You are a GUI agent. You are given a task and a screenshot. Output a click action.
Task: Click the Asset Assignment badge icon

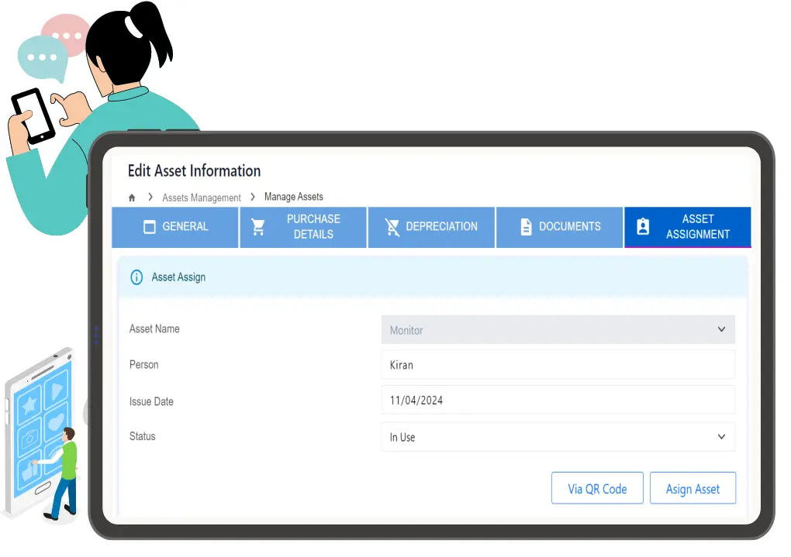[x=643, y=226]
